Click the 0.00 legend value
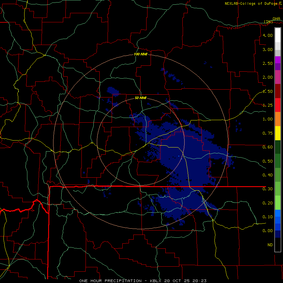Image resolution: width=283 pixels, height=283 pixels. coord(268,231)
